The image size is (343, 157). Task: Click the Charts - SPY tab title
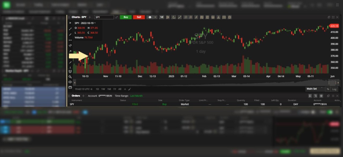79,17
